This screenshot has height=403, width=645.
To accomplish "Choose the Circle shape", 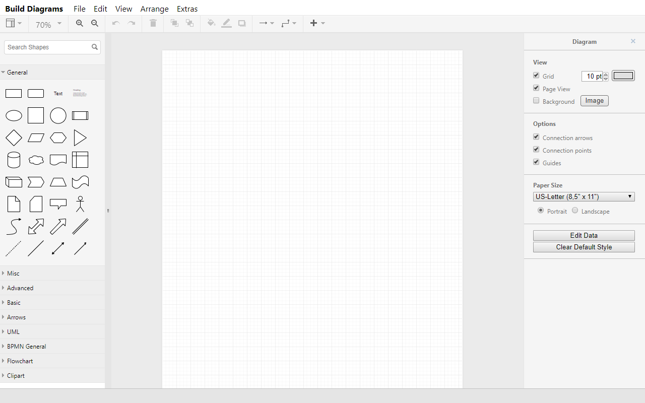I will (58, 115).
